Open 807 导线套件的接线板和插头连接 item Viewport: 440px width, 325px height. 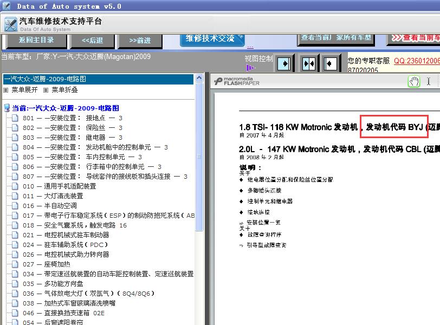click(x=105, y=177)
